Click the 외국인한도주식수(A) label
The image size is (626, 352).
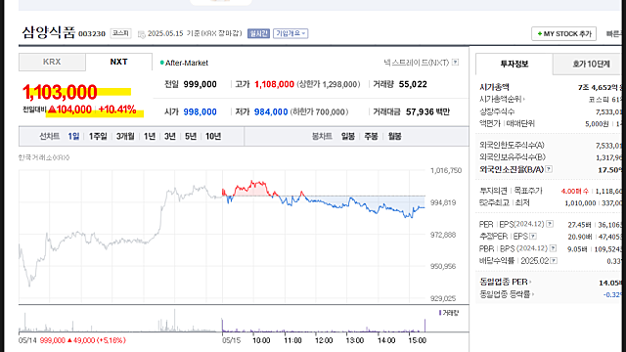[x=512, y=146]
